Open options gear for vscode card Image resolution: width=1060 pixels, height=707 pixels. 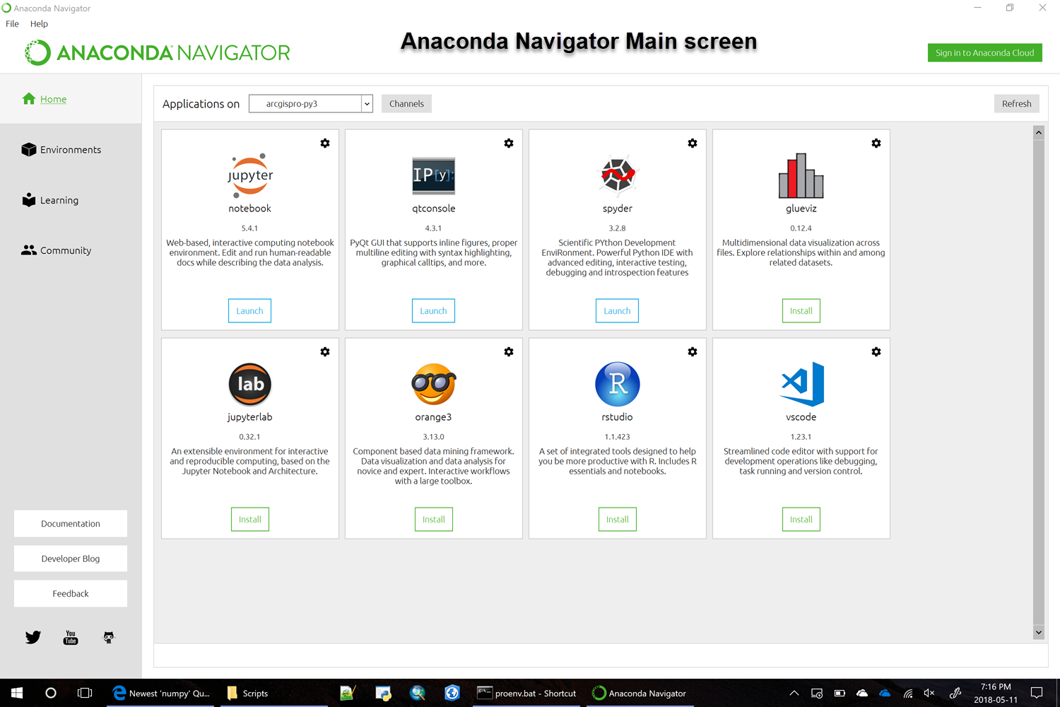coord(876,351)
